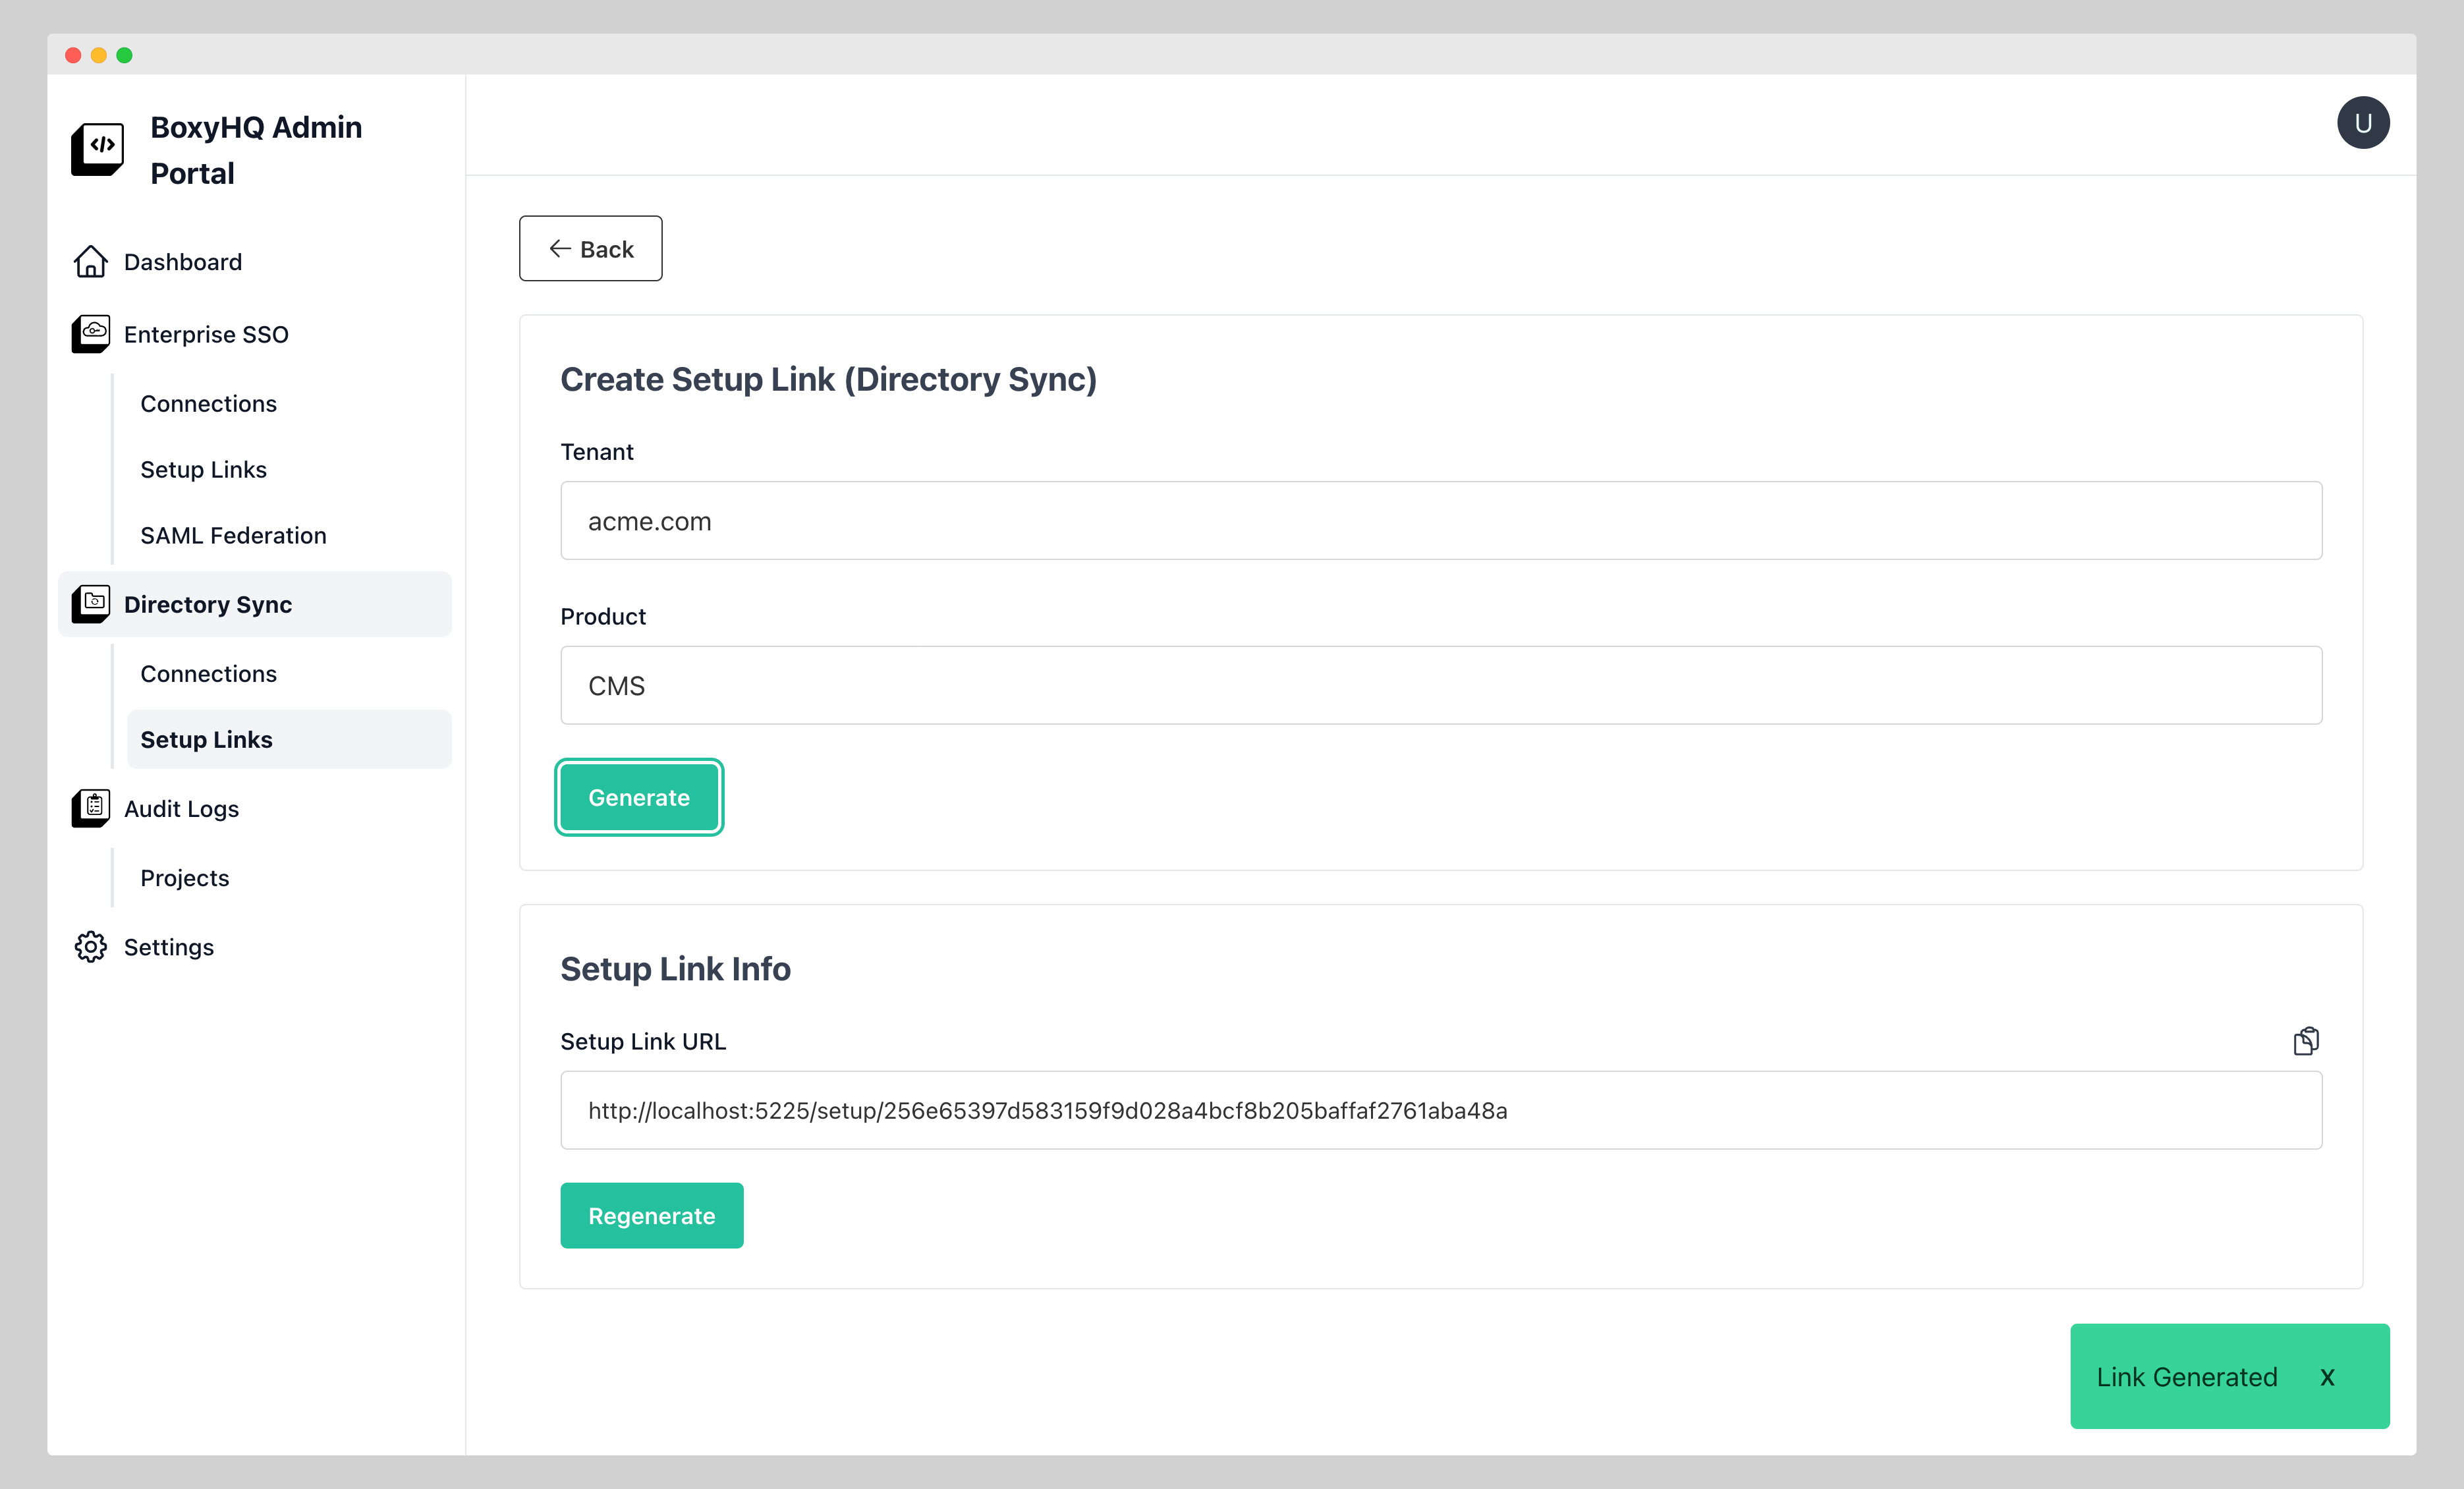Click inside the Tenant input field

coord(1440,520)
